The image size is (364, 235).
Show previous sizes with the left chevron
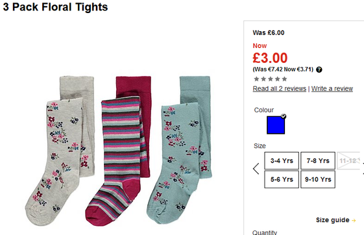[256, 169]
